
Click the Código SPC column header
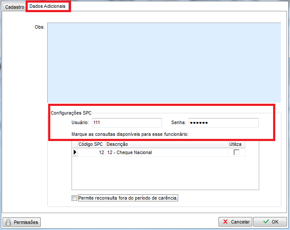pyautogui.click(x=91, y=144)
